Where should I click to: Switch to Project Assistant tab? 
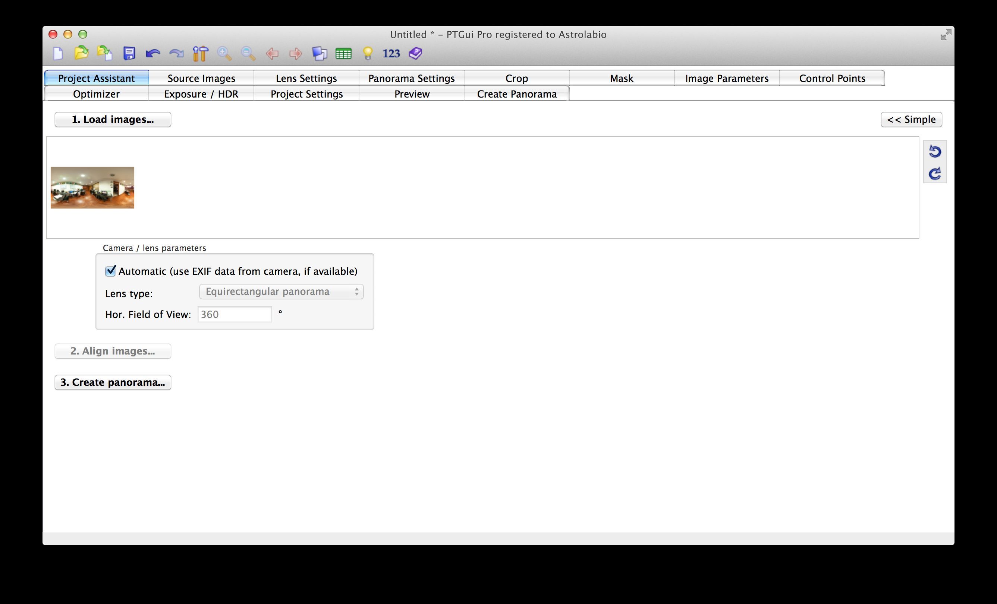[x=96, y=78]
